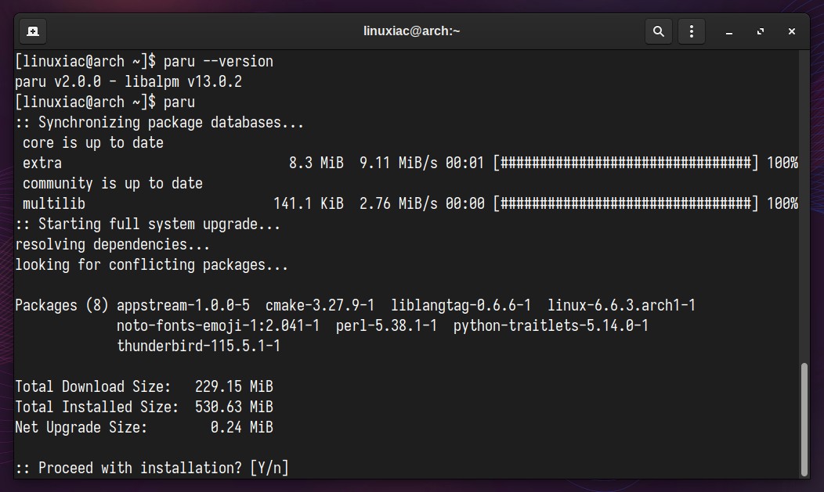Close the terminal window
The height and width of the screenshot is (492, 824).
pyautogui.click(x=792, y=32)
